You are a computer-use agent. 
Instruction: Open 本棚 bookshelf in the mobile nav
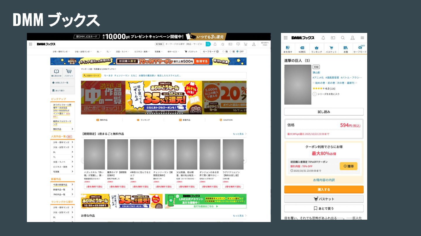(x=346, y=49)
